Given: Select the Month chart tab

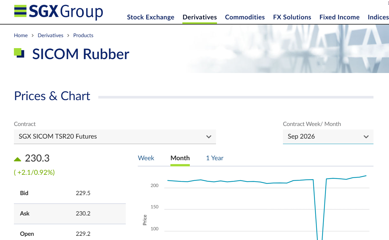Looking at the screenshot, I should coord(180,158).
